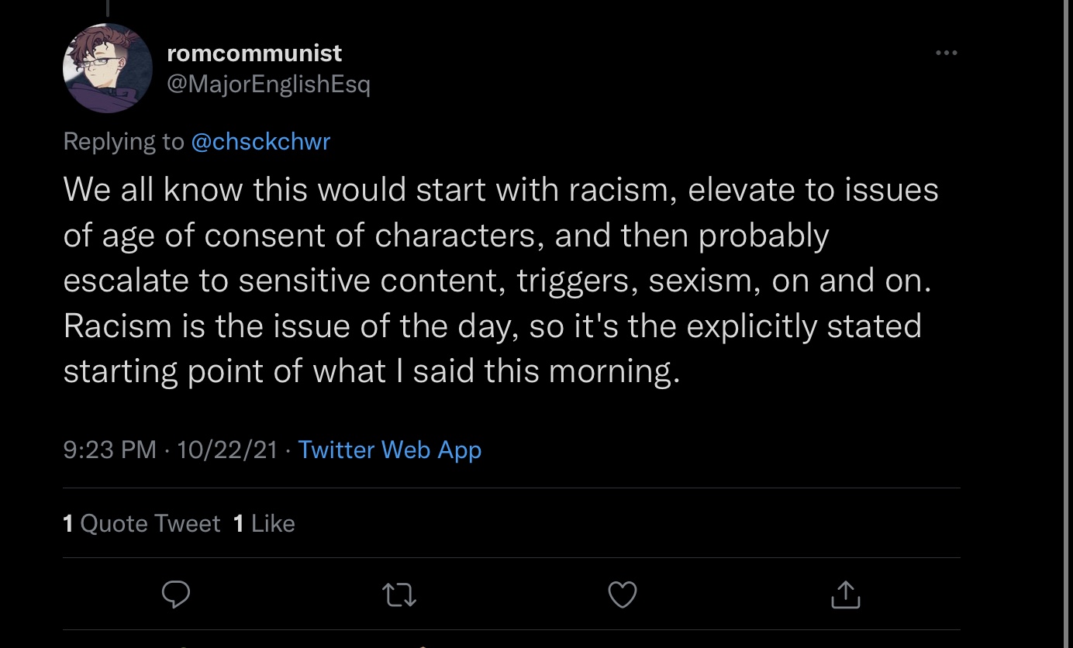The image size is (1073, 648).
Task: Click the thread connector line above avatar
Action: [107, 8]
